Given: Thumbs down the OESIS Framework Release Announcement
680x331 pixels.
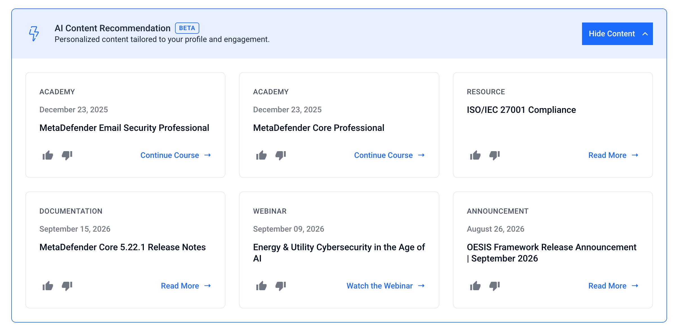Looking at the screenshot, I should 495,286.
